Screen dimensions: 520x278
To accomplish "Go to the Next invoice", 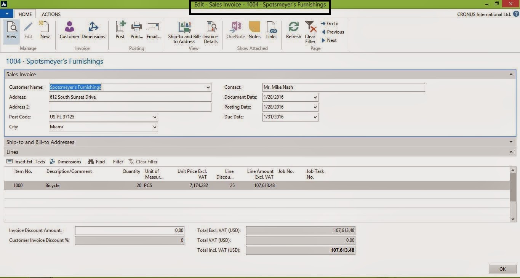I will 329,40.
